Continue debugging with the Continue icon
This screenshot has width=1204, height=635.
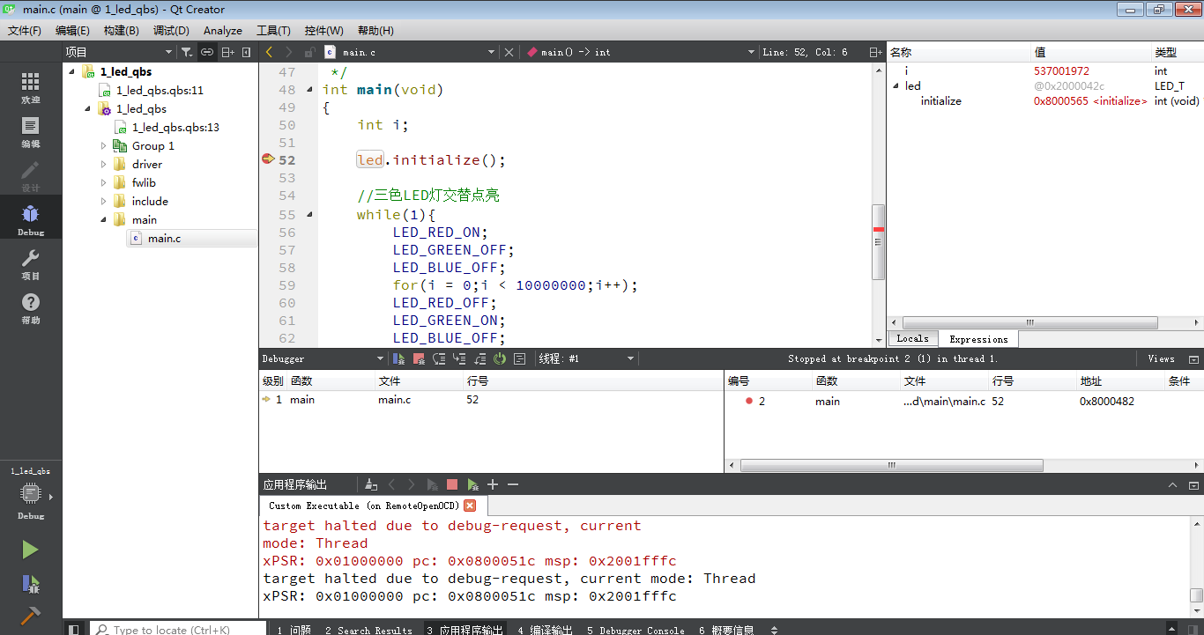click(398, 358)
